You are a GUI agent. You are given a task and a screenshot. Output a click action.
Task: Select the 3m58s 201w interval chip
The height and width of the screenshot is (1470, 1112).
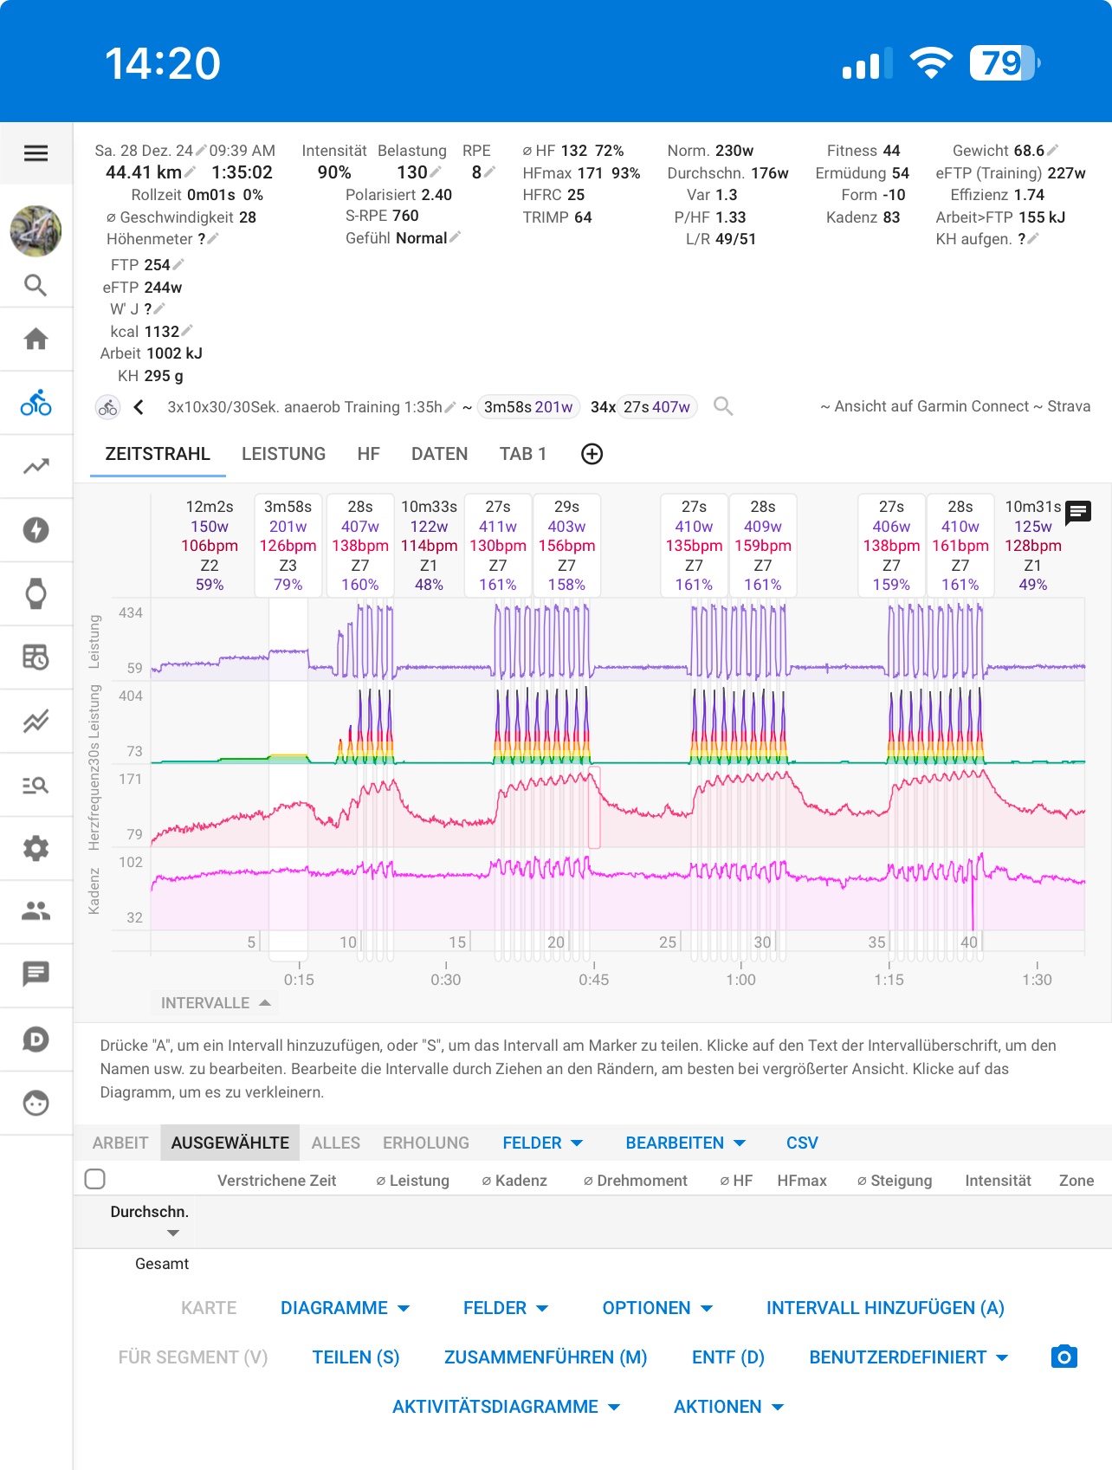click(x=528, y=406)
